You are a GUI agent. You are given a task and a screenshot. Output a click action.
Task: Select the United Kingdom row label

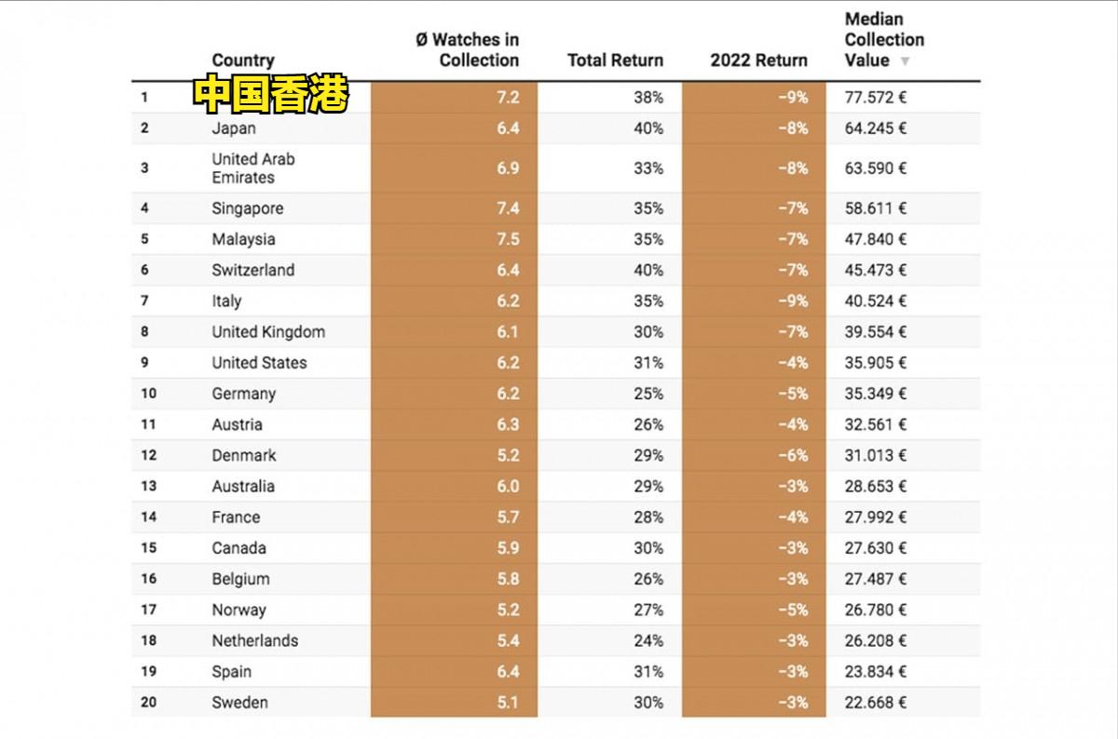point(267,331)
